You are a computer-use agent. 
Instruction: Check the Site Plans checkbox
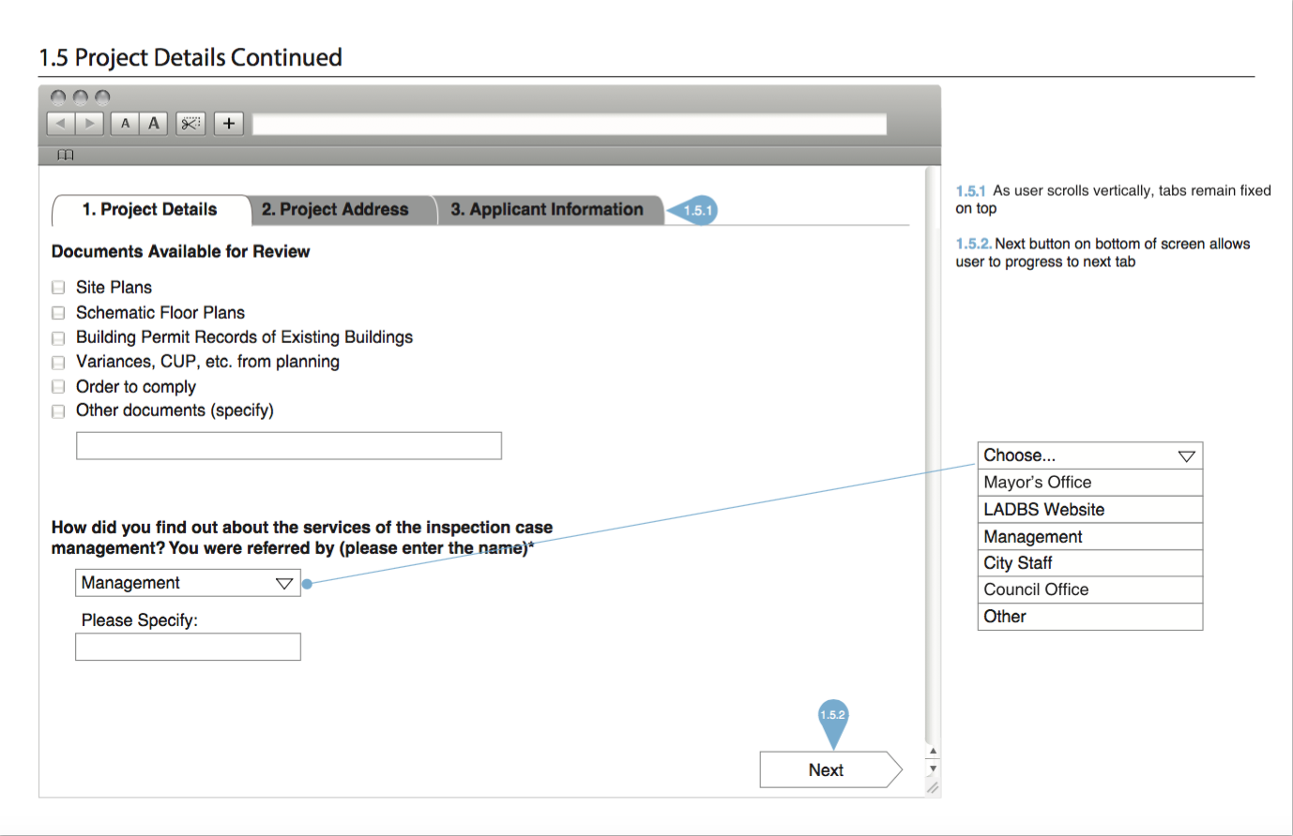click(58, 288)
